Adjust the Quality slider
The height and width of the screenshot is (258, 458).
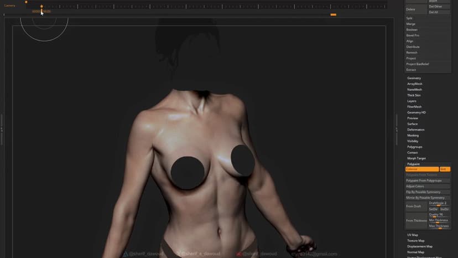coord(439,215)
